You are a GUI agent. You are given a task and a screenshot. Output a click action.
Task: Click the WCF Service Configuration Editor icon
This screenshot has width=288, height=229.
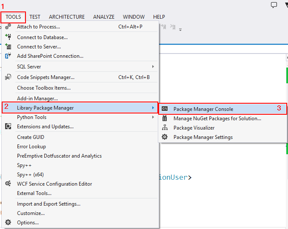pyautogui.click(x=8, y=184)
